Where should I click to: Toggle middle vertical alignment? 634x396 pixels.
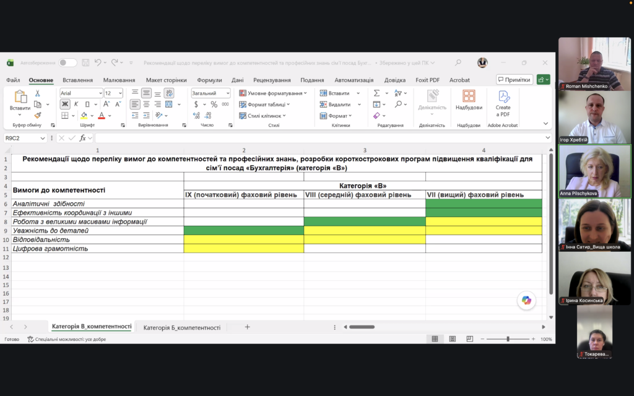coord(146,93)
